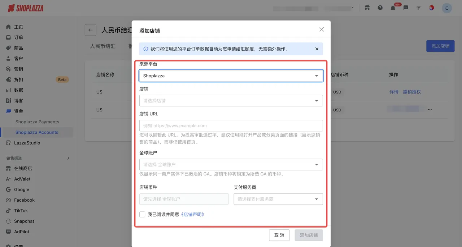Screen dimensions: 462x247
Task: Click the AdValet icon in sidebar
Action: [8, 179]
